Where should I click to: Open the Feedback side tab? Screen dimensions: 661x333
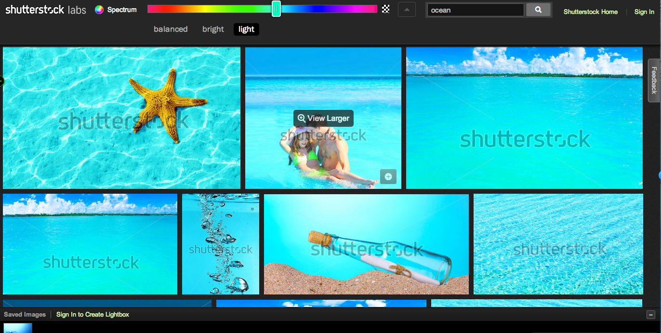654,80
